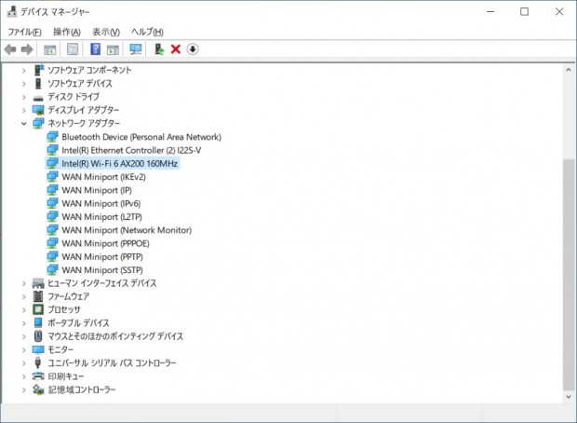The width and height of the screenshot is (577, 423).
Task: Click the vertical scrollbar thumb
Action: (569, 275)
